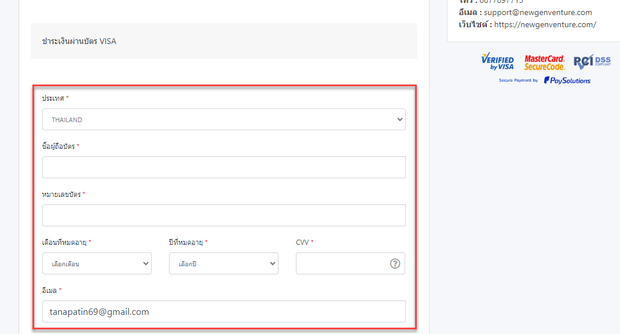This screenshot has height=334, width=620.
Task: Click the Verified by VISA logo
Action: 497,63
